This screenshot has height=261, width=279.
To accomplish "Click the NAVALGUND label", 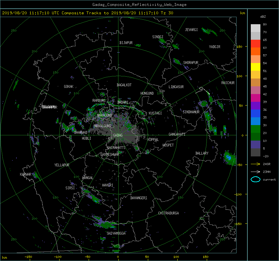I will [x=103, y=126].
